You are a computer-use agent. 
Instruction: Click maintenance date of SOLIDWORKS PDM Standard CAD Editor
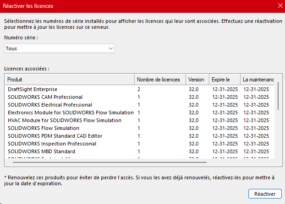point(256,136)
